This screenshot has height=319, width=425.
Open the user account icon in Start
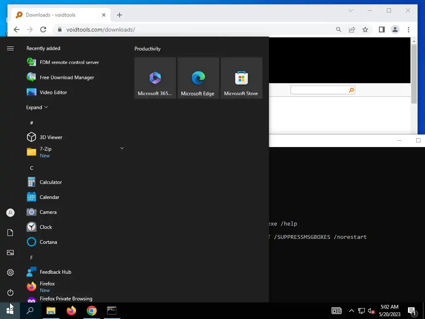(10, 213)
